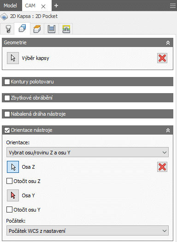Open the hamburger menu at top right
This screenshot has height=242, width=177.
173,6
